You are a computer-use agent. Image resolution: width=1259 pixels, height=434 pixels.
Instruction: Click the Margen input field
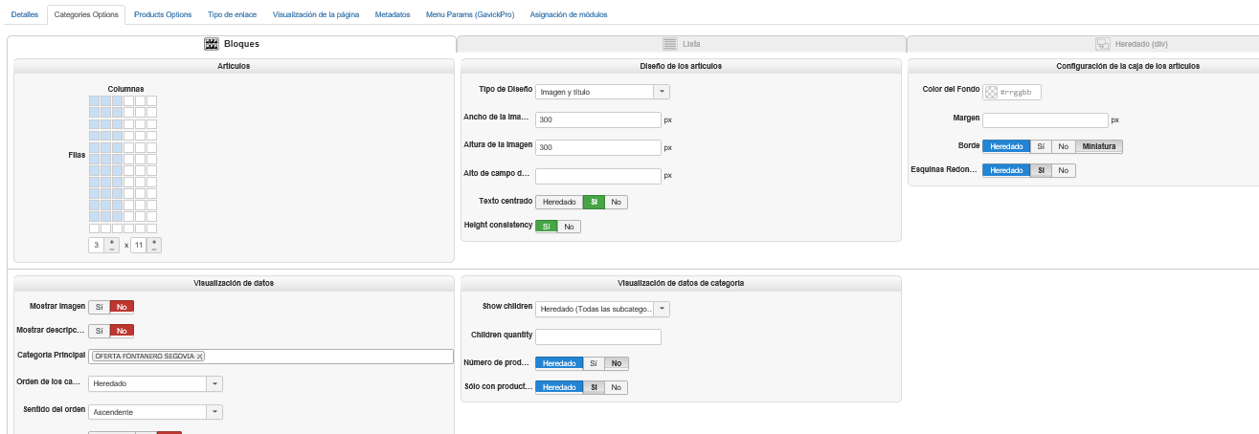point(1045,120)
